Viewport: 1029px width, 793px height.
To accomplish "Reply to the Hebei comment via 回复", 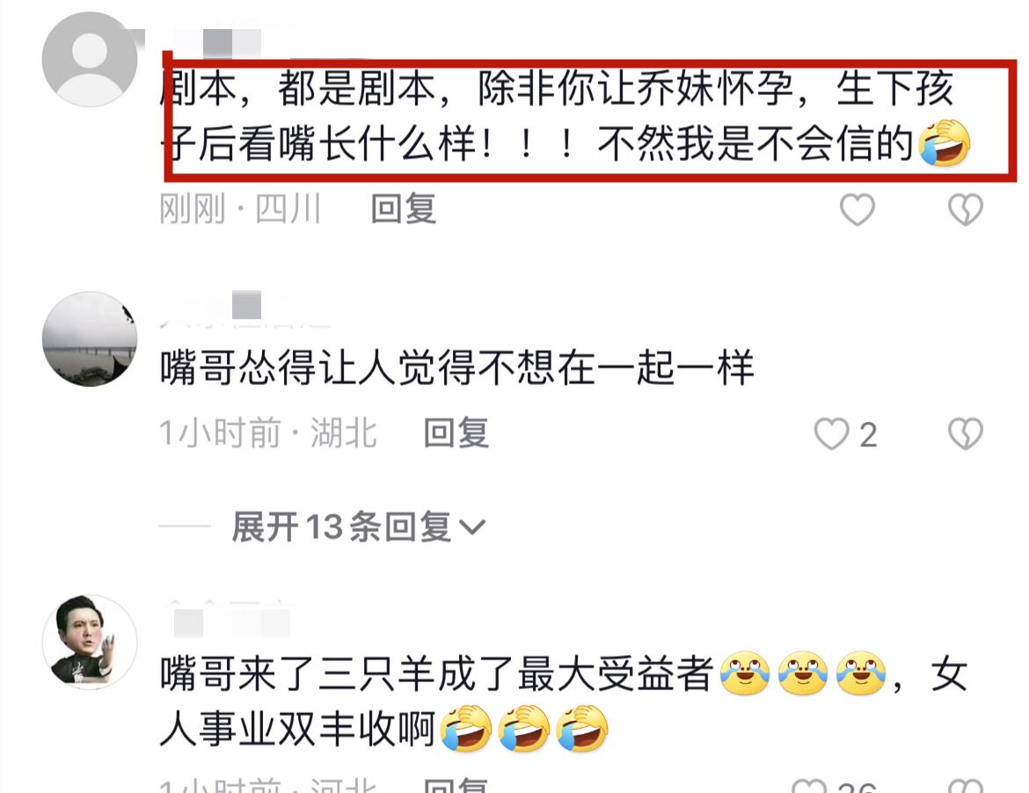I will (456, 785).
